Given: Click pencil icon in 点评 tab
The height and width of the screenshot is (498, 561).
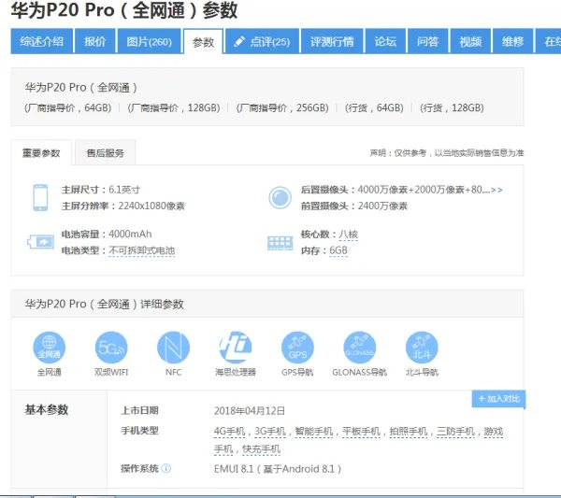Looking at the screenshot, I should tap(239, 41).
